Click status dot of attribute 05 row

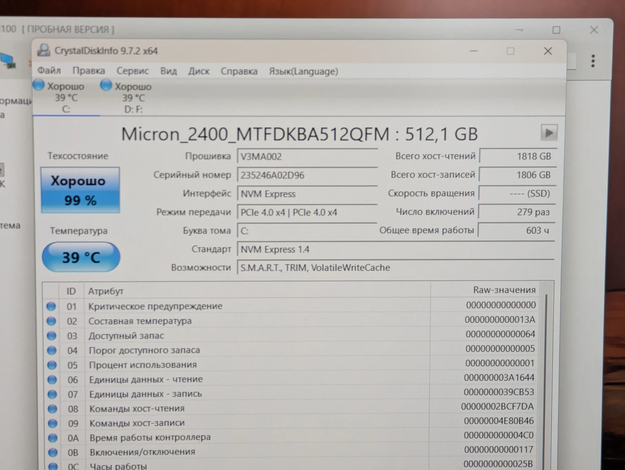click(52, 365)
